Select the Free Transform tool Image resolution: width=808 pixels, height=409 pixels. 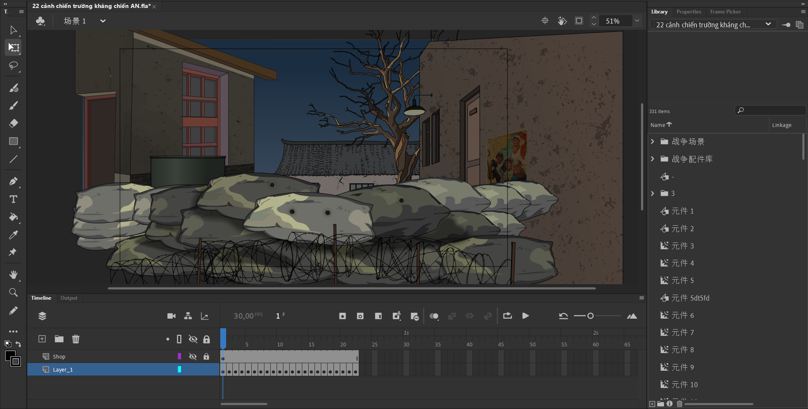13,47
